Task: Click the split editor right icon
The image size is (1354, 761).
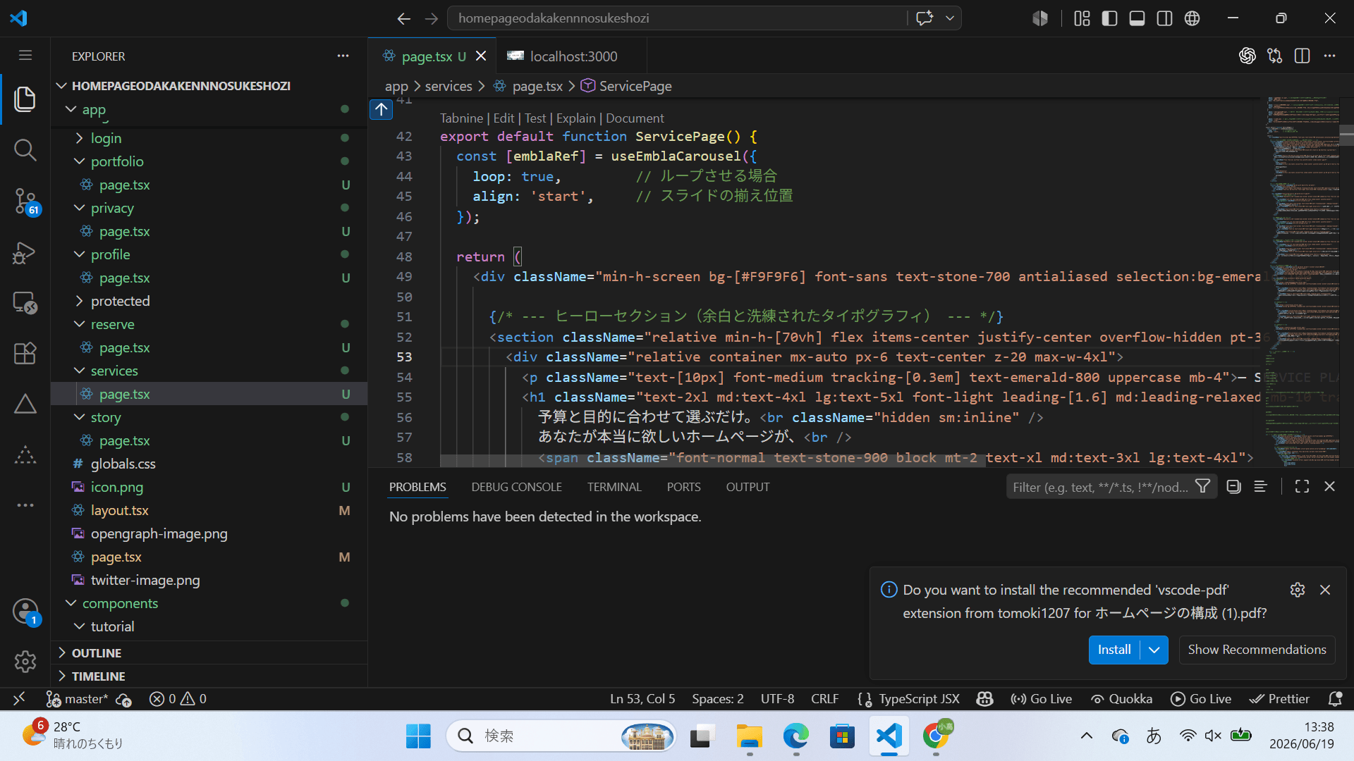Action: point(1302,56)
